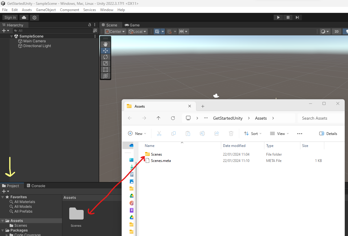Open the grid settings dropdown arrow
The height and width of the screenshot is (236, 348).
(163, 31)
